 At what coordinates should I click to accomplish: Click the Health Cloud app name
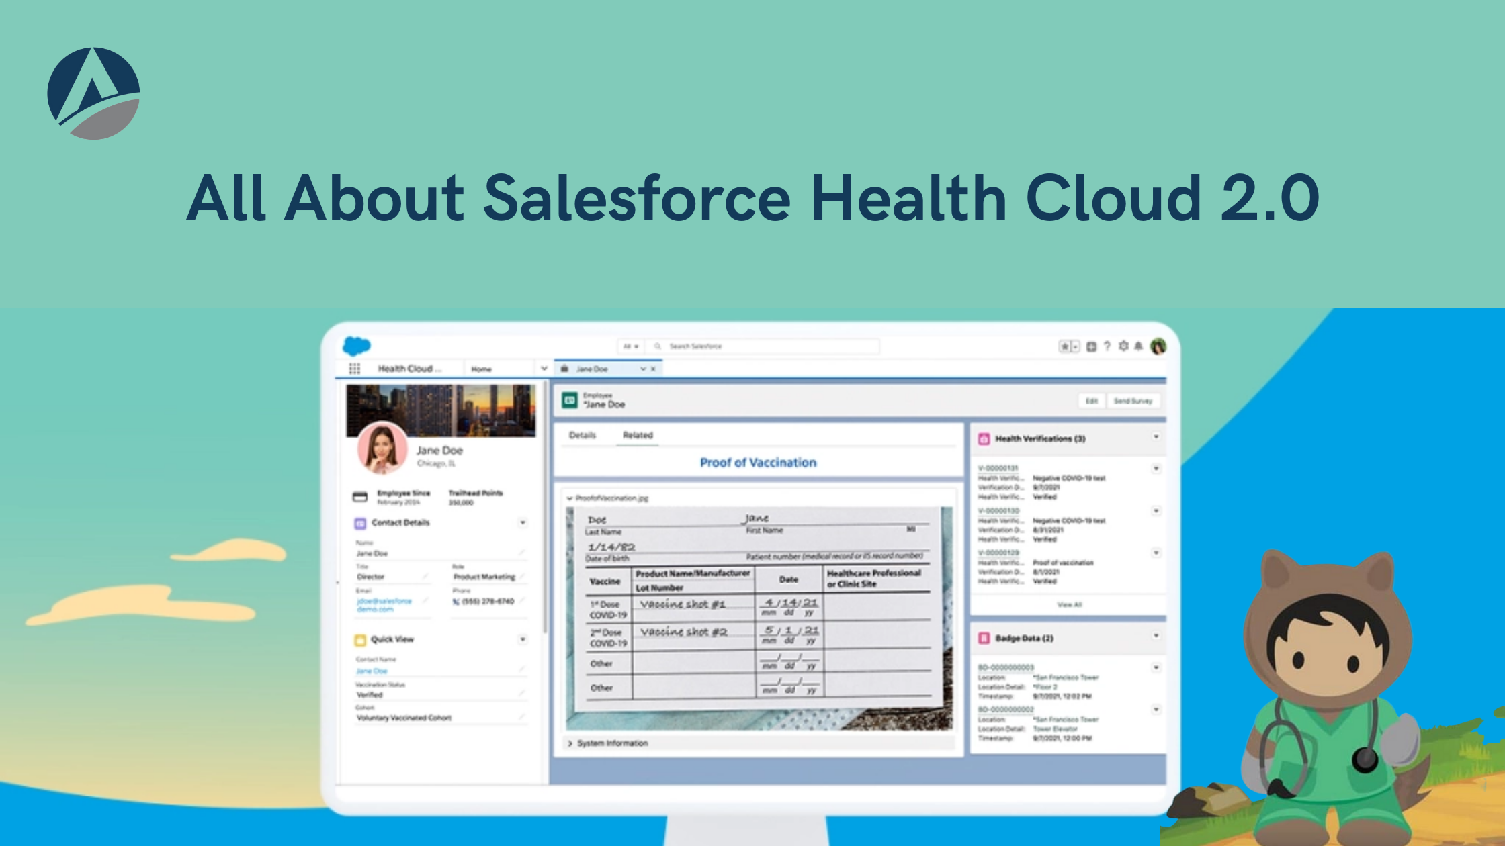coord(409,369)
